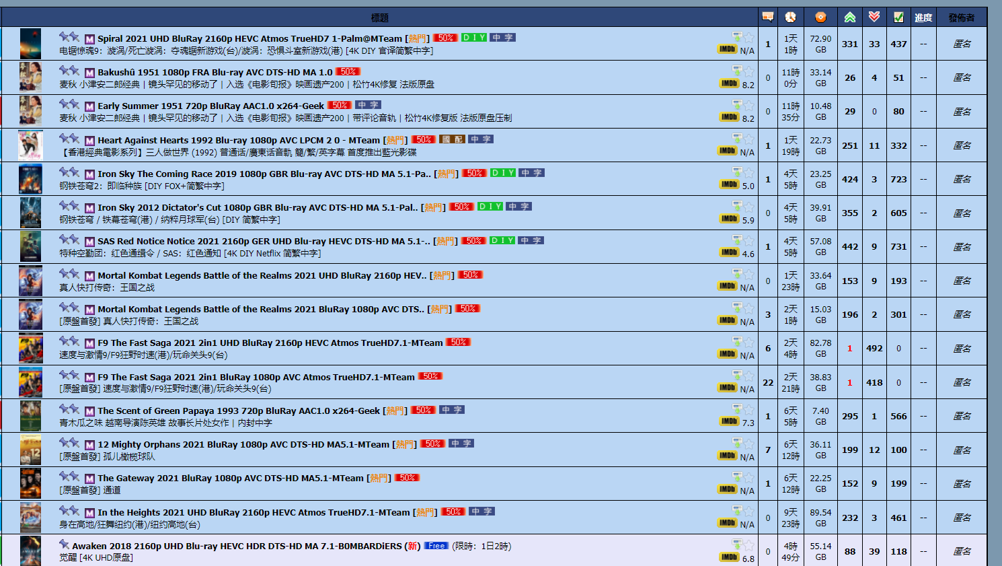This screenshot has width=1002, height=566.
Task: Click the DIY tag on Spiral 2021
Action: [473, 38]
